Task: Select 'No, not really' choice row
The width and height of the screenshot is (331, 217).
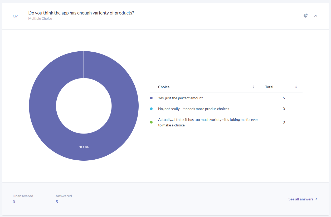Action: (226, 109)
